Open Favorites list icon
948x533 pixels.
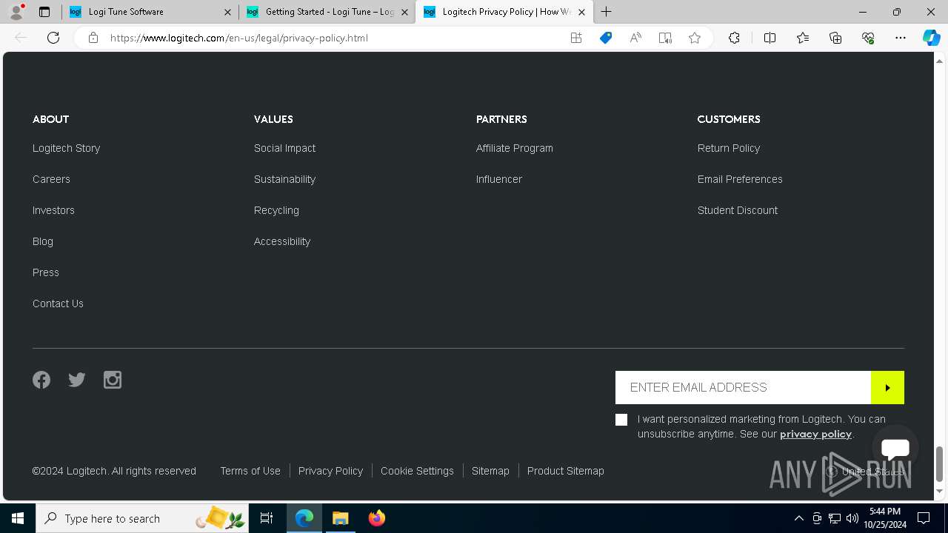click(x=803, y=38)
